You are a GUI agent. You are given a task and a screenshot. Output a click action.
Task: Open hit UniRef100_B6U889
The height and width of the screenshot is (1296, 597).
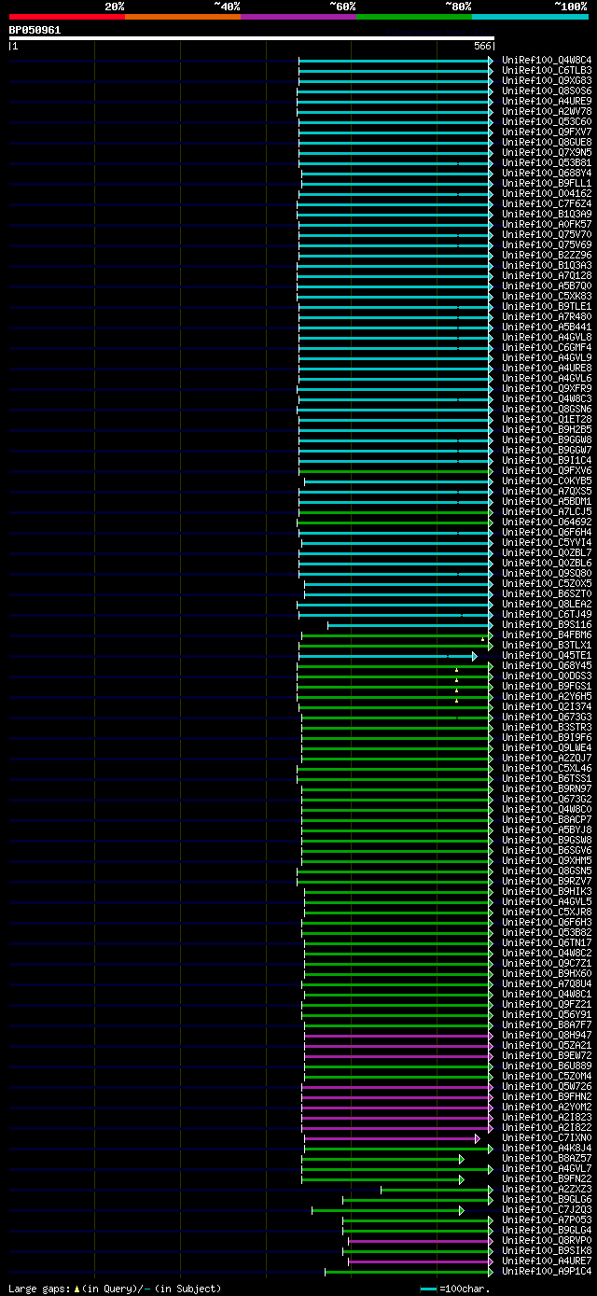click(x=547, y=1066)
